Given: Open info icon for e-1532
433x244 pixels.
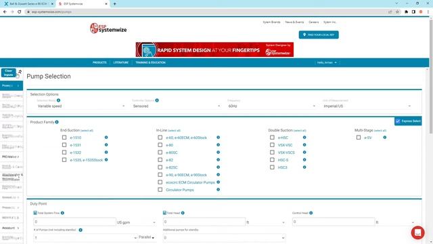Looking at the screenshot, I should point(106,152).
